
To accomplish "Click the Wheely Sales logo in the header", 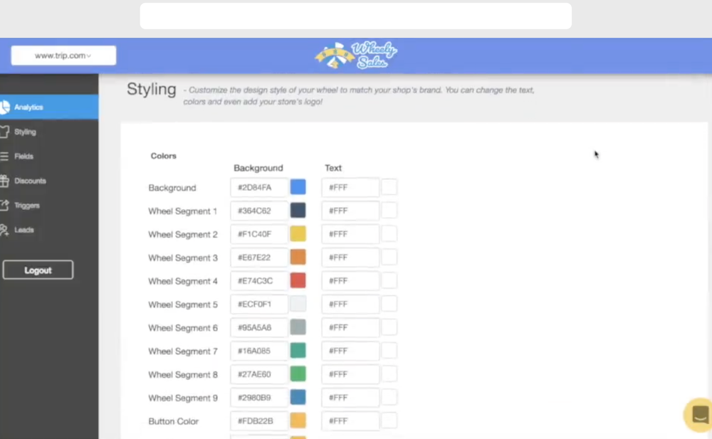I will (355, 55).
